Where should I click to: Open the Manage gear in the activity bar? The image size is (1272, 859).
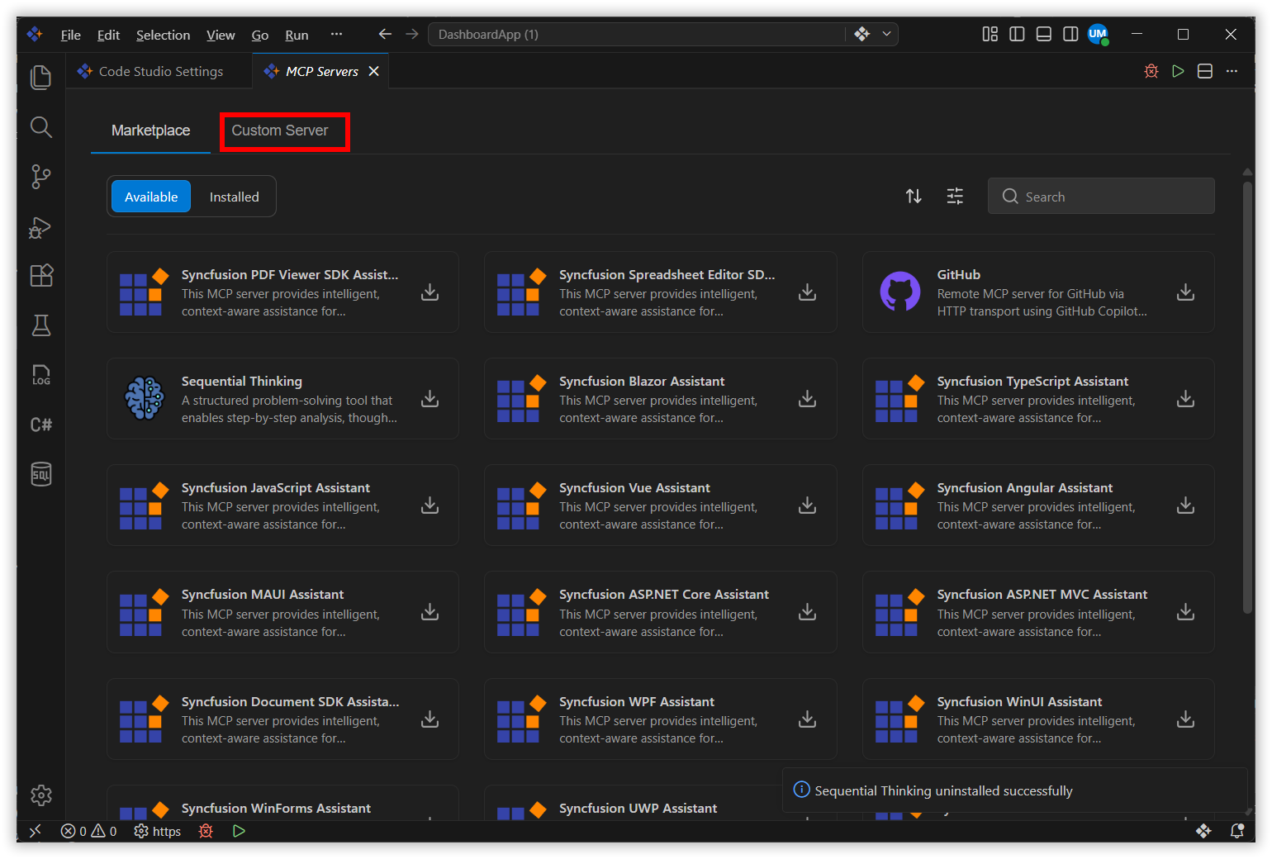click(x=40, y=795)
